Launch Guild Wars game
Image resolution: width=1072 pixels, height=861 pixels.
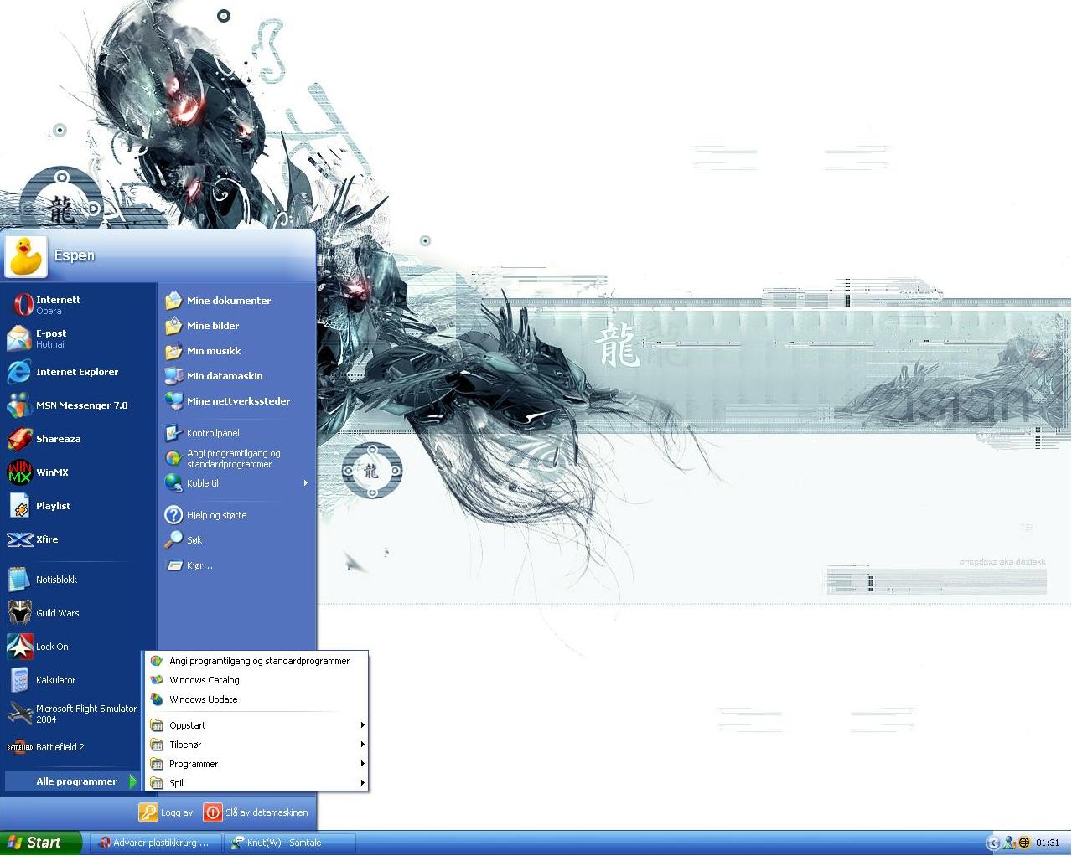[79, 613]
